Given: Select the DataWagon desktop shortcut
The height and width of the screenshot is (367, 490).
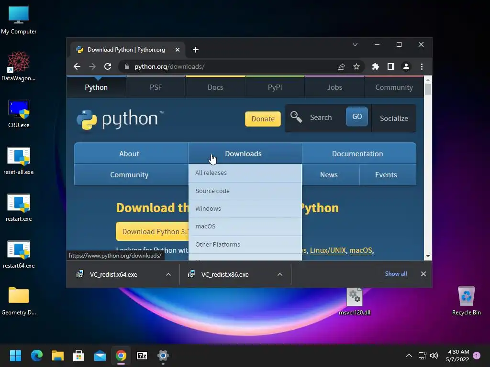Looking at the screenshot, I should (19, 66).
